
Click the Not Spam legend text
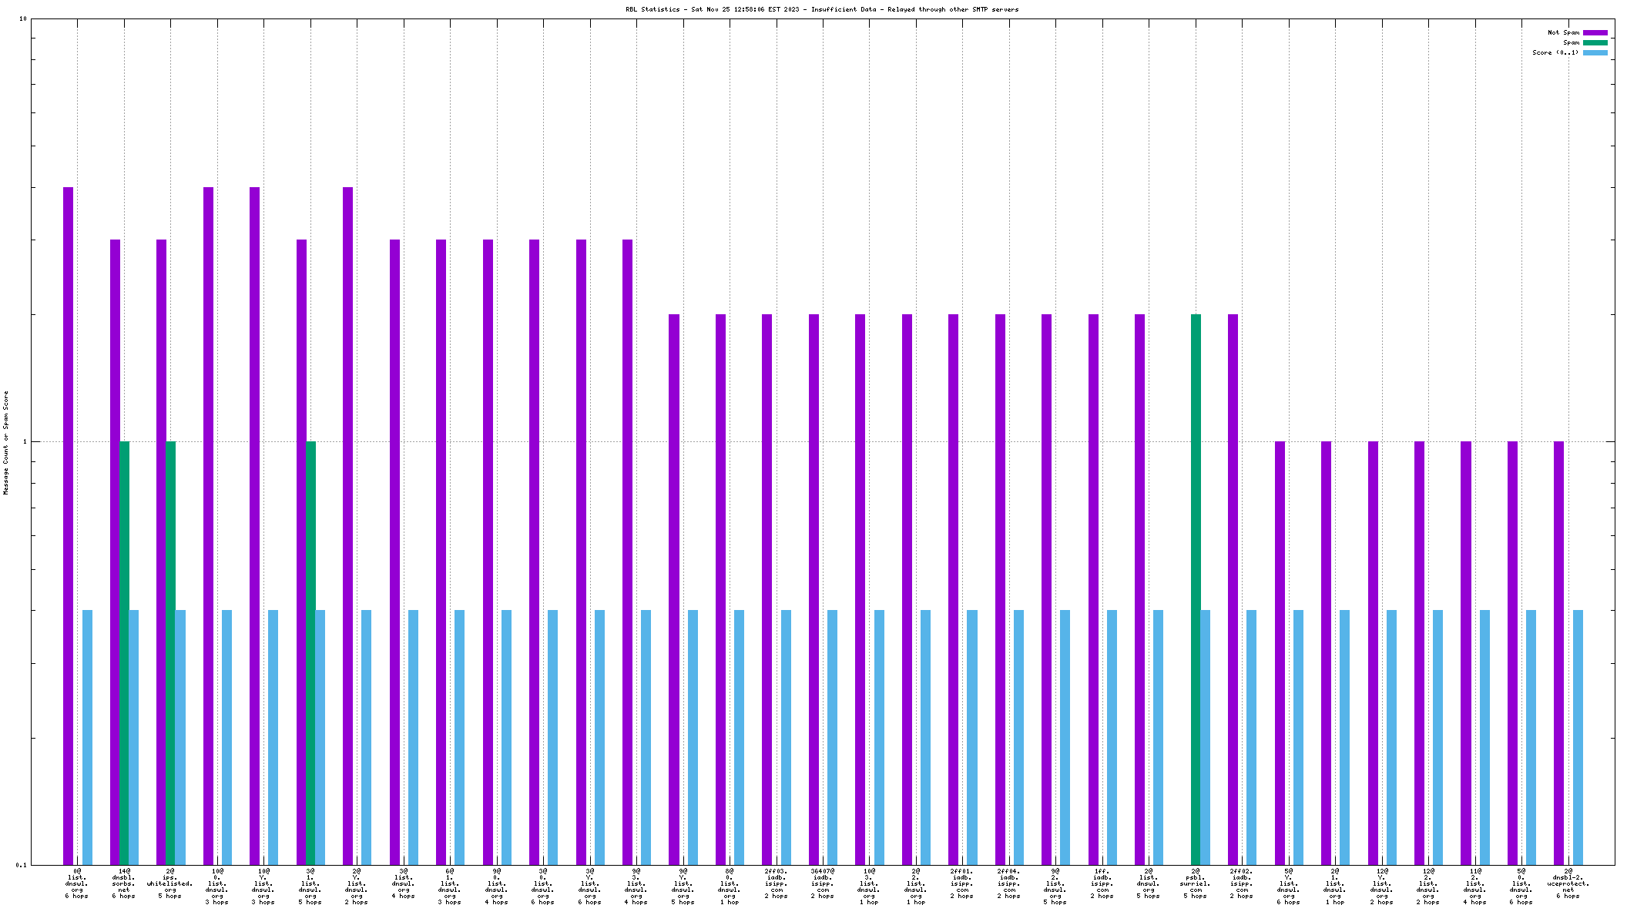pyautogui.click(x=1563, y=32)
